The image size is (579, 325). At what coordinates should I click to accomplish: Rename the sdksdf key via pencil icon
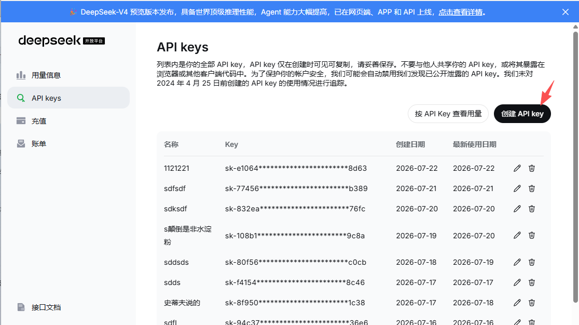[517, 209]
